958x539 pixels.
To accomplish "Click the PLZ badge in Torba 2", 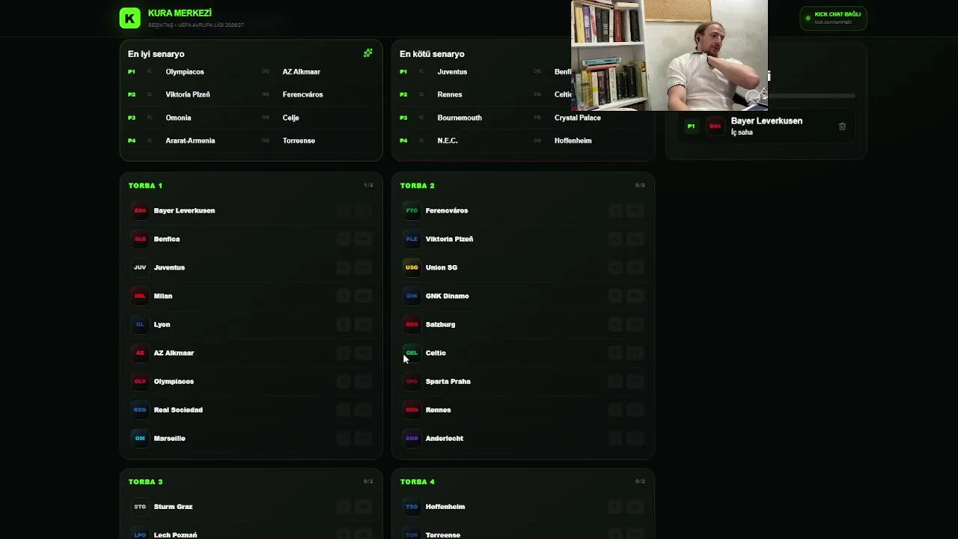I will (412, 239).
